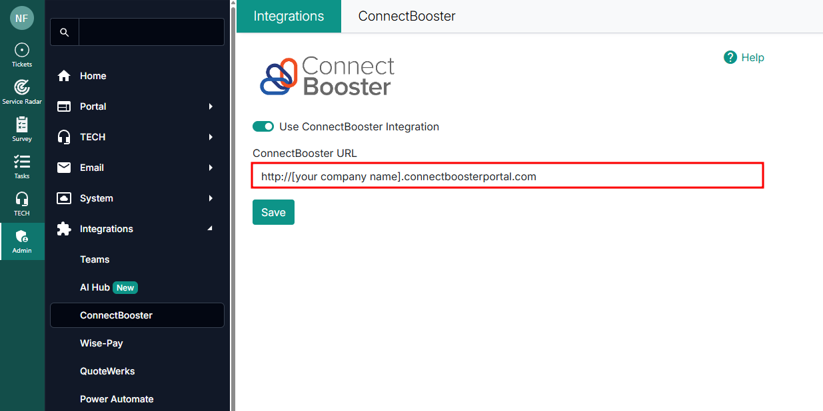Open Tasks in the left rail

coord(22,167)
